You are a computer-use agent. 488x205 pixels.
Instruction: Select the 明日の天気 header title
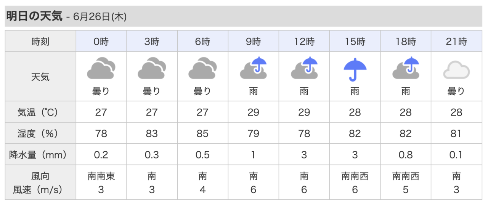(x=34, y=16)
